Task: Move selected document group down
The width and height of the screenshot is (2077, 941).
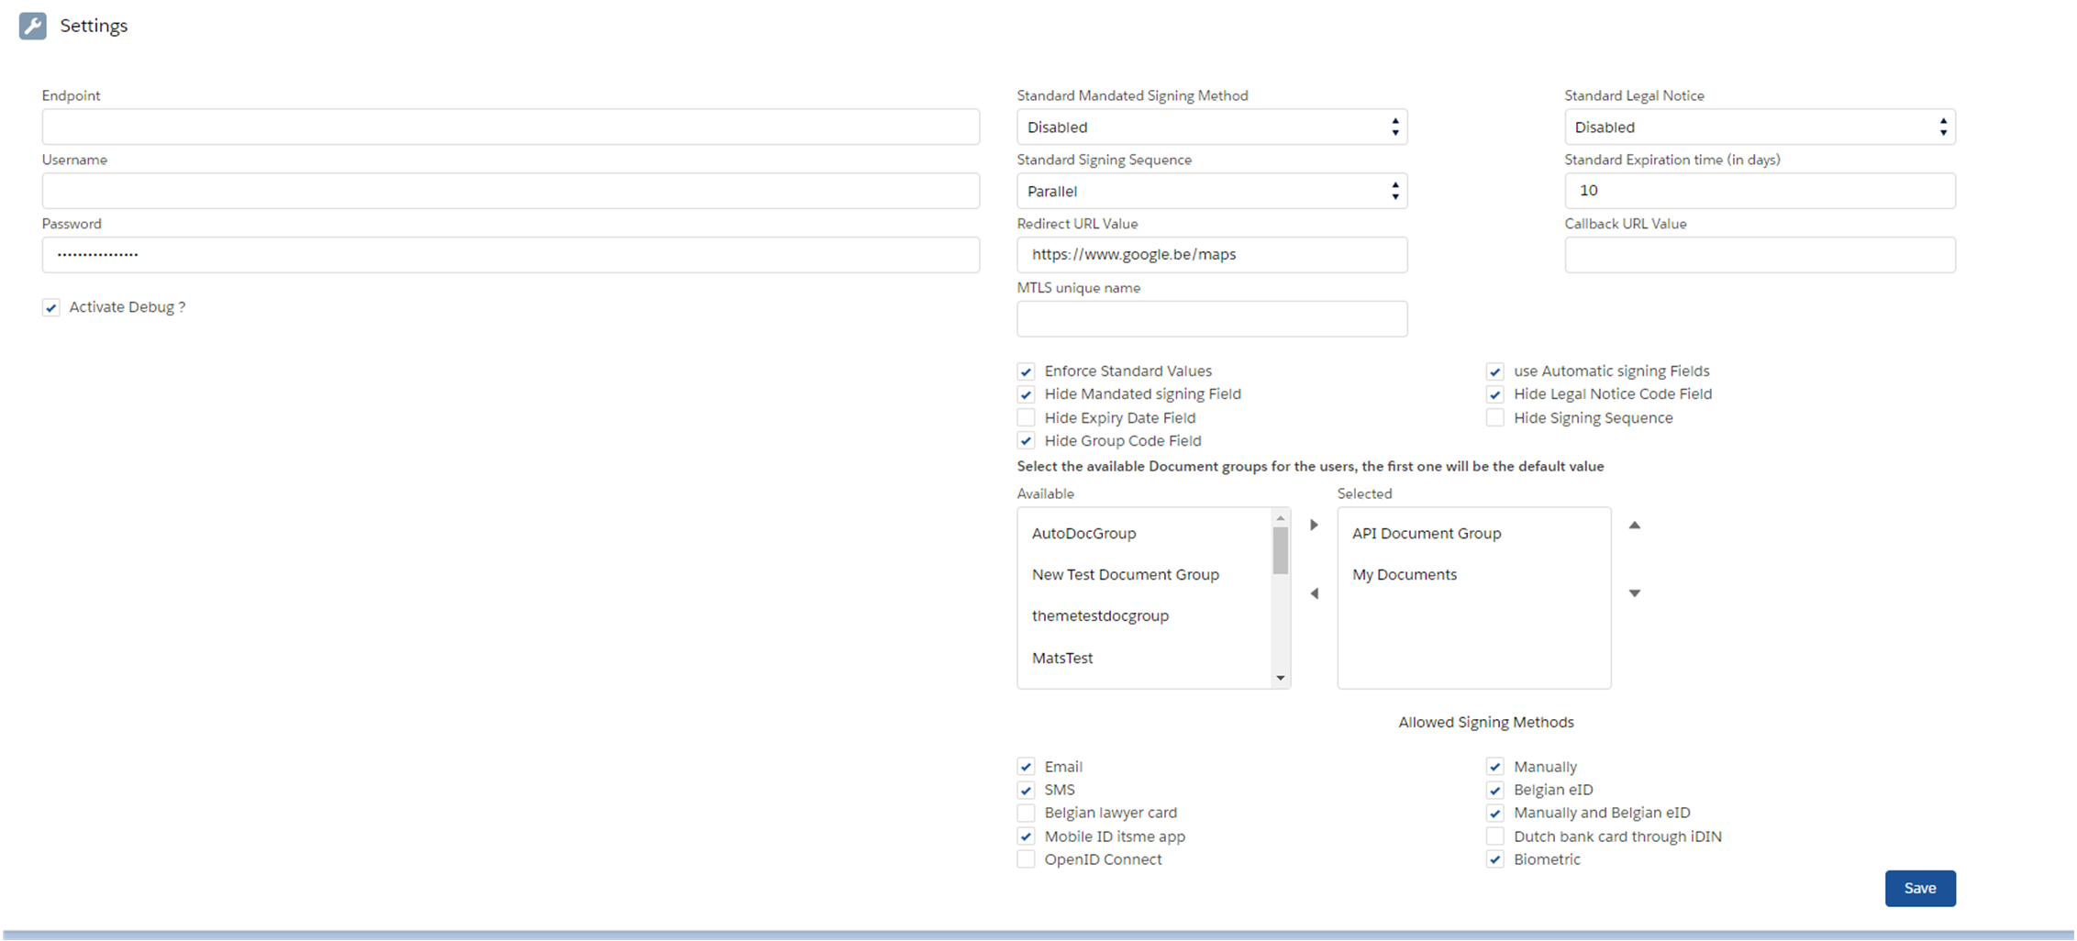Action: (x=1634, y=593)
